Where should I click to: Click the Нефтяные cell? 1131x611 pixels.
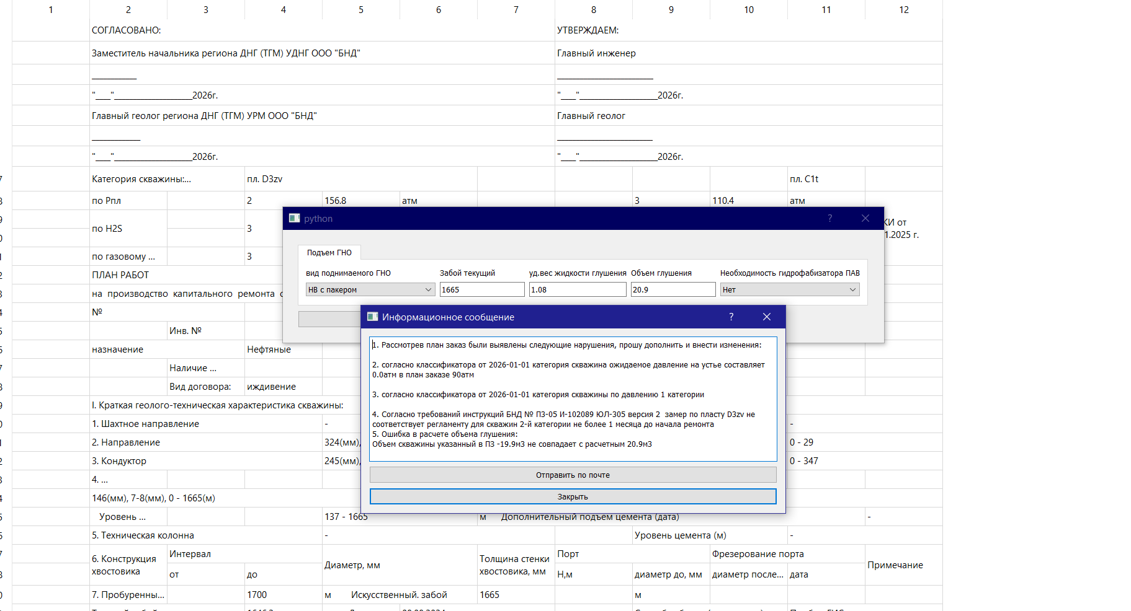click(x=284, y=349)
